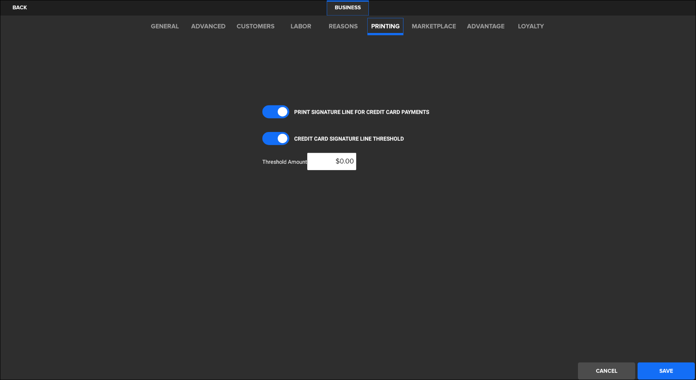The image size is (696, 380).
Task: Disable print signature line toggle switch
Action: point(275,112)
